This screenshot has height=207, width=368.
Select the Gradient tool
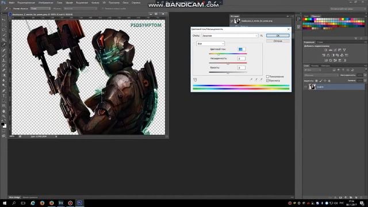click(x=3, y=75)
